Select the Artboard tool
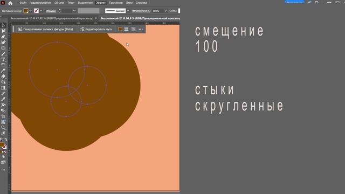 coord(3,116)
